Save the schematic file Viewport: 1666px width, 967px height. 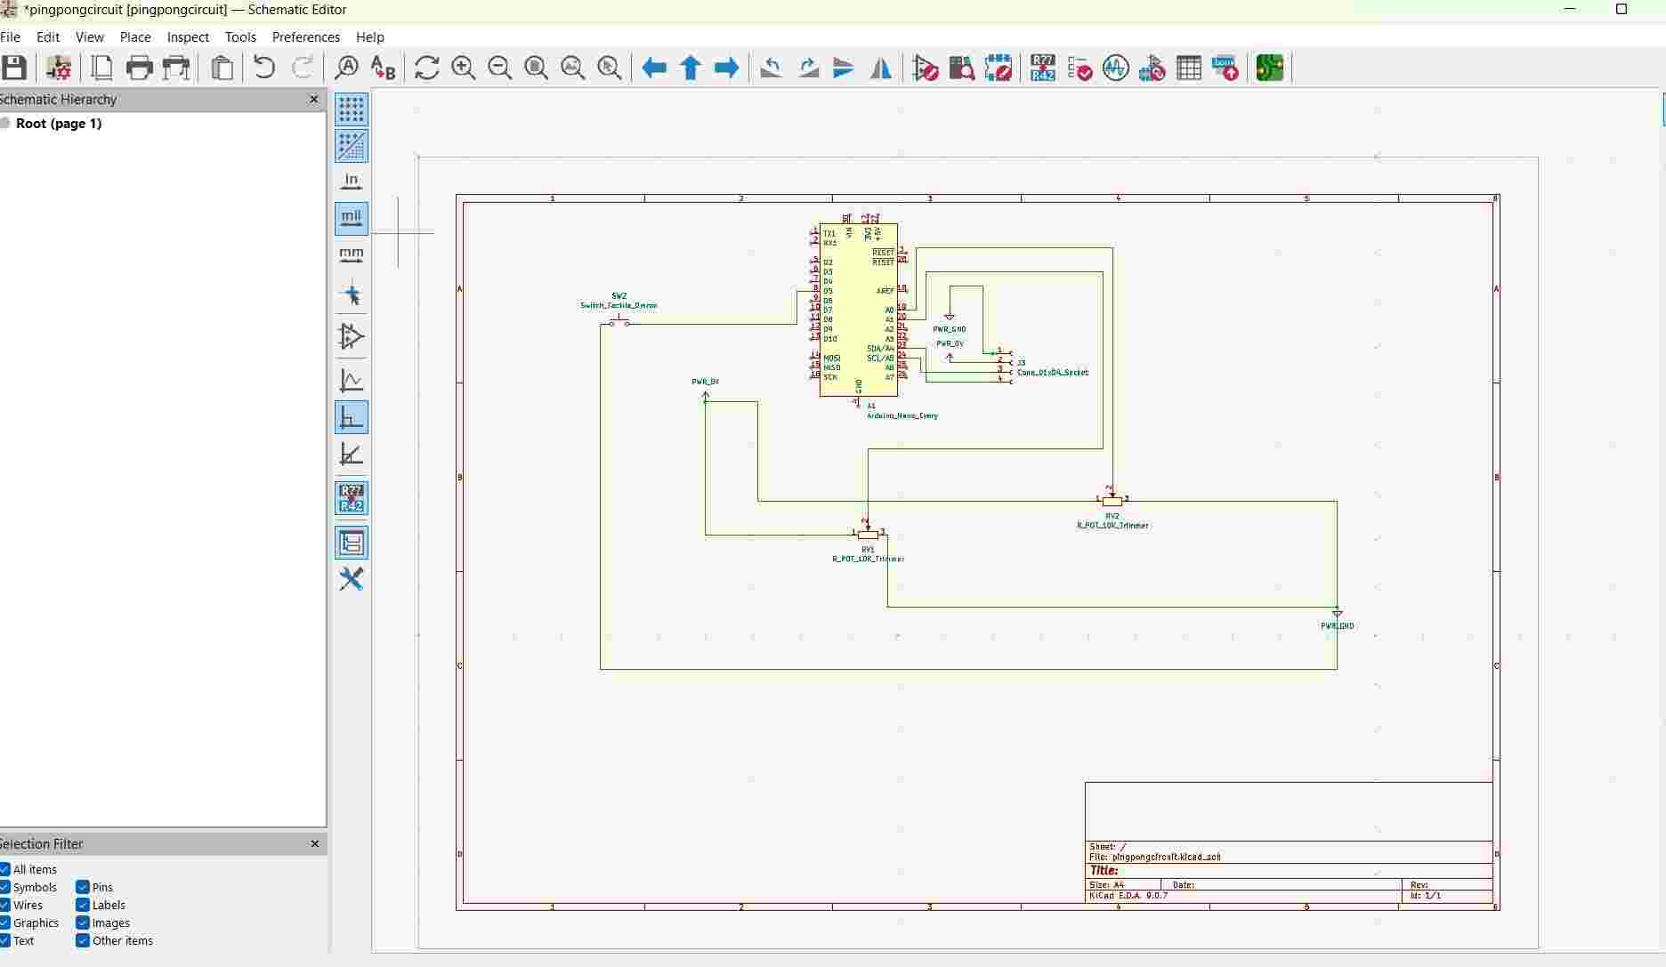coord(14,68)
